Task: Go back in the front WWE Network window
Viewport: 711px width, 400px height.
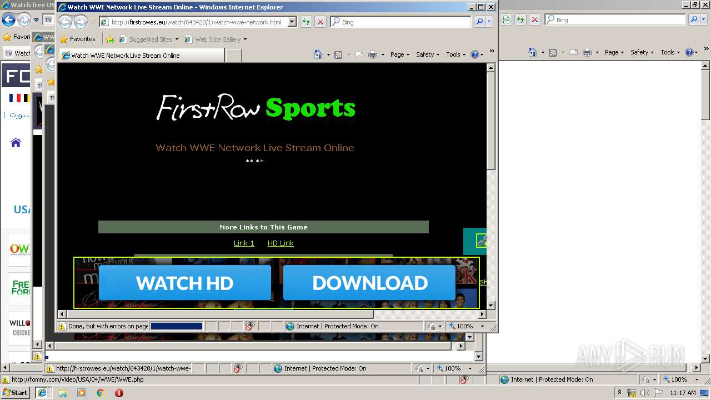Action: click(66, 22)
